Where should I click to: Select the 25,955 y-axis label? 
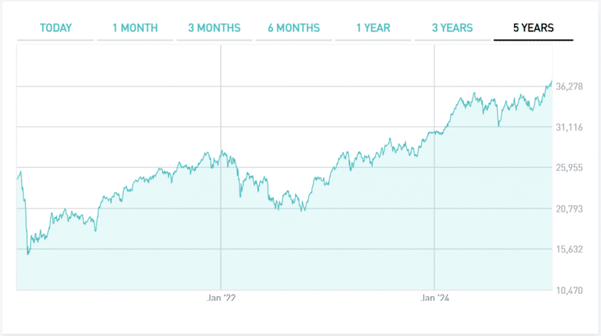click(570, 168)
